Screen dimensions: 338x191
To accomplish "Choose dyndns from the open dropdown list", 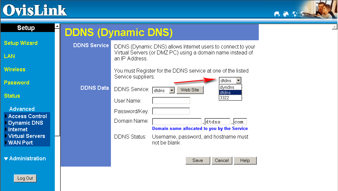I will pos(230,87).
